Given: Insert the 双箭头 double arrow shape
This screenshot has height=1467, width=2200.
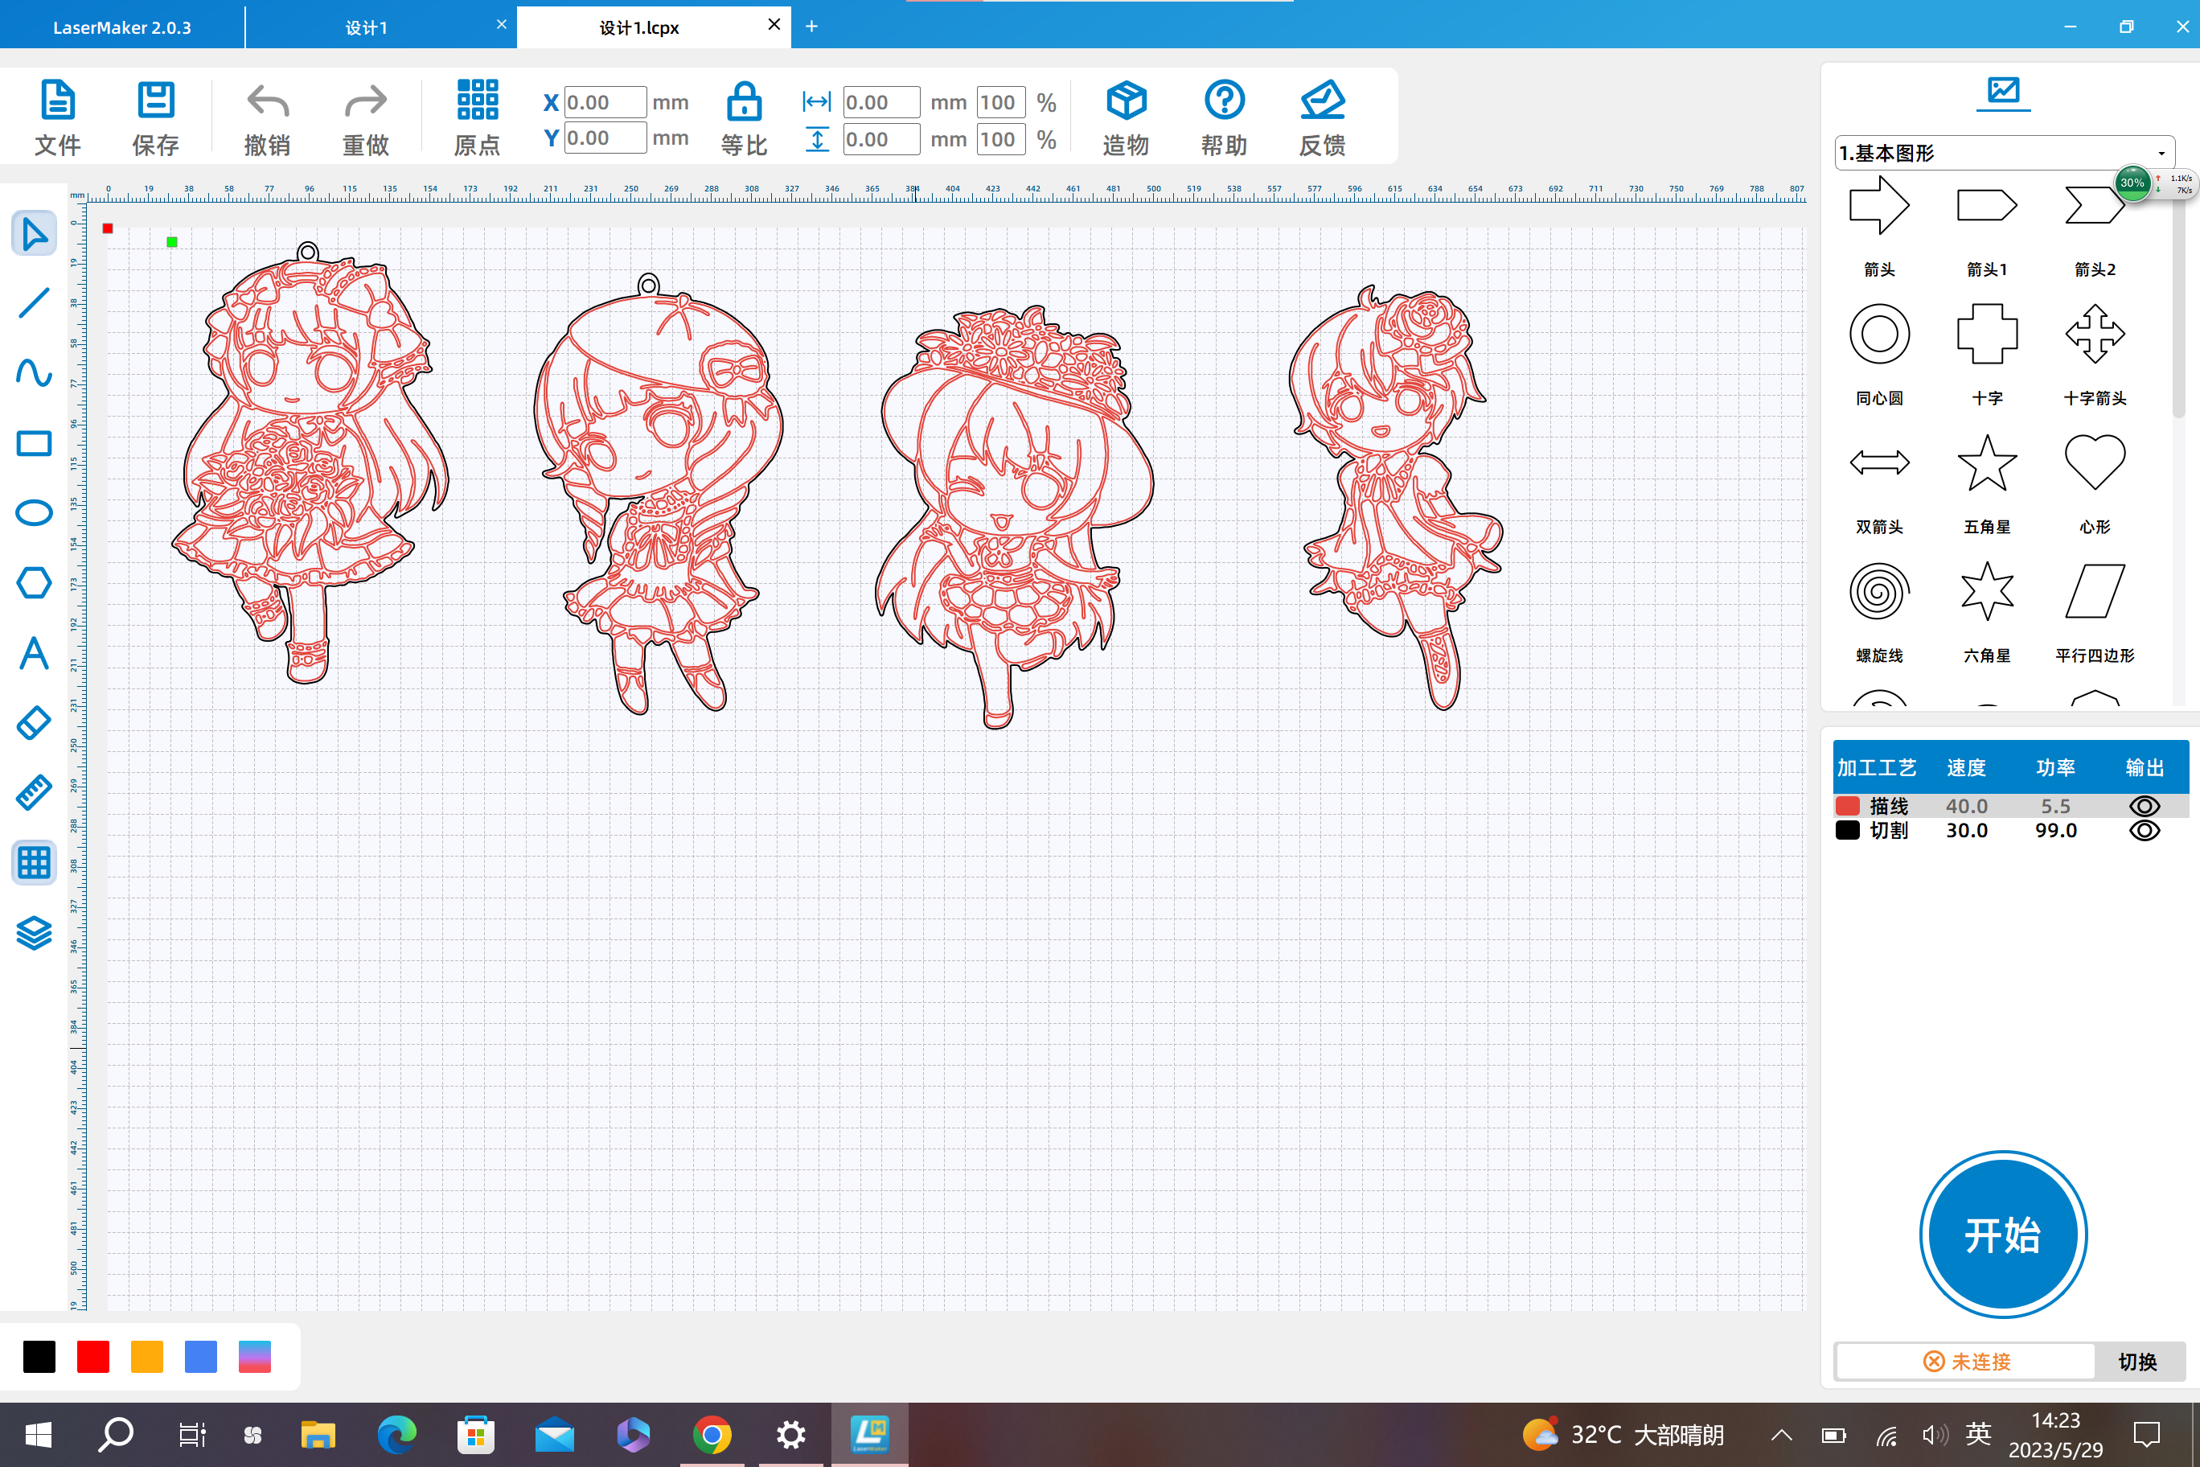Looking at the screenshot, I should pos(1879,462).
